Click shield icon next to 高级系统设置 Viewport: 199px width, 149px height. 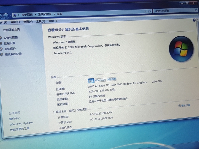(x=2, y=55)
